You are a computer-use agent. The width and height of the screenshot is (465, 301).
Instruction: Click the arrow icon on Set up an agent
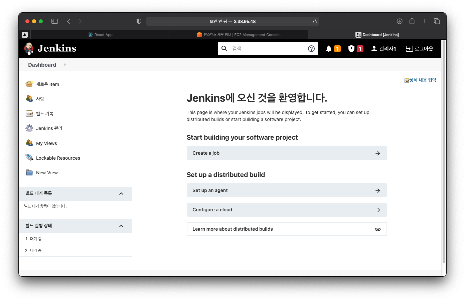[x=378, y=191]
